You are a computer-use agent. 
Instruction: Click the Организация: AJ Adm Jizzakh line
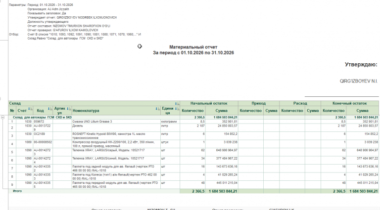(48, 9)
